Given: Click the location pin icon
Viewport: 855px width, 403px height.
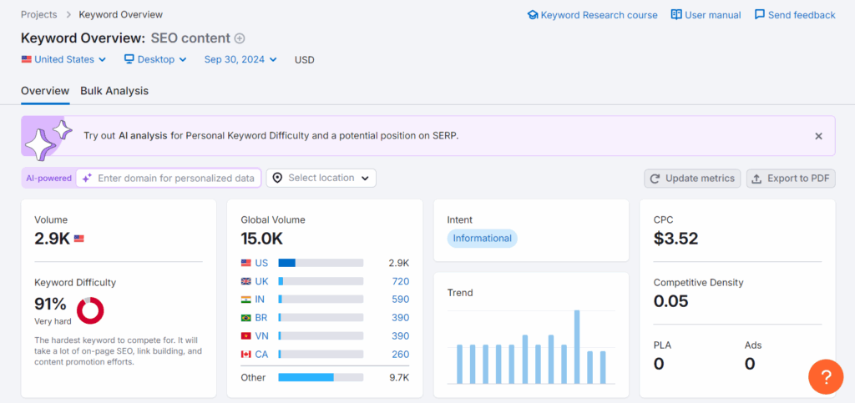Looking at the screenshot, I should pos(277,178).
